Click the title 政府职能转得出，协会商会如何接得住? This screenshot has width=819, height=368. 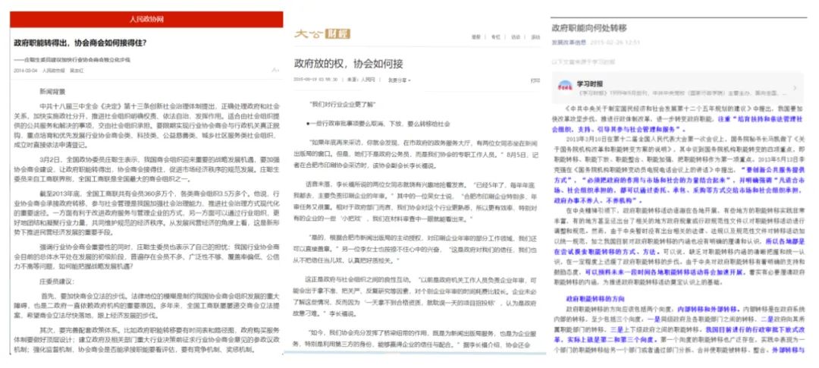coord(80,42)
